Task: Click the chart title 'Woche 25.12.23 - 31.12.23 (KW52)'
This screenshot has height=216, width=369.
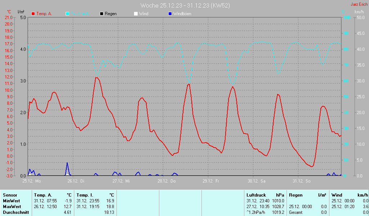Action: click(185, 5)
